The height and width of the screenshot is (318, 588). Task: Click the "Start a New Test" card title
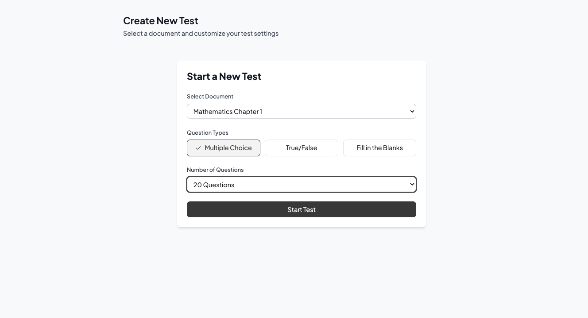click(x=224, y=76)
